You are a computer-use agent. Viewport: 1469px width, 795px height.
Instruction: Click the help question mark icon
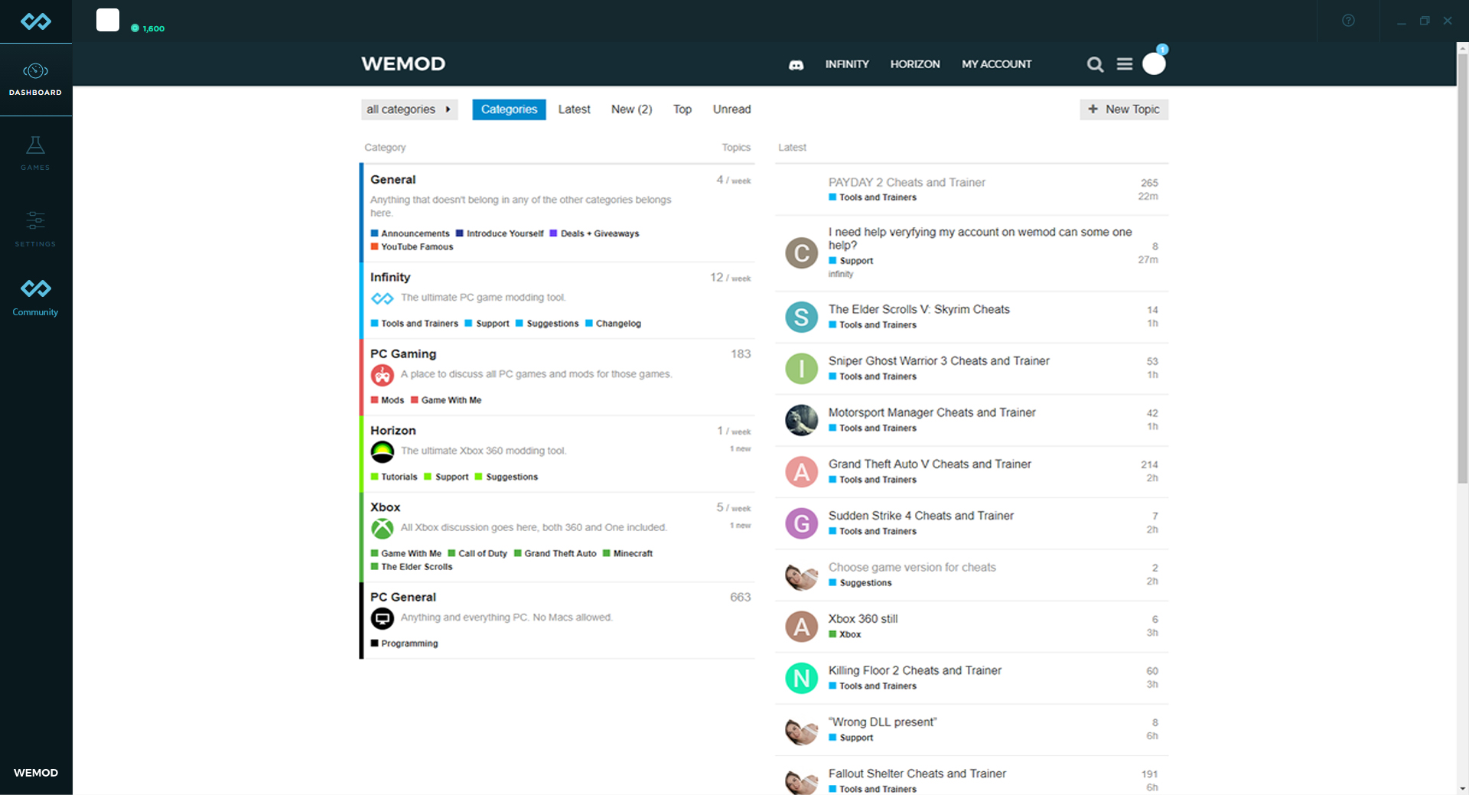tap(1348, 21)
